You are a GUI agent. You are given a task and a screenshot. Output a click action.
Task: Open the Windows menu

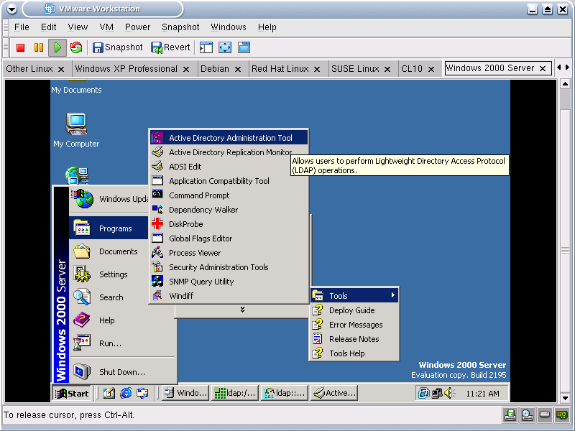pos(229,27)
